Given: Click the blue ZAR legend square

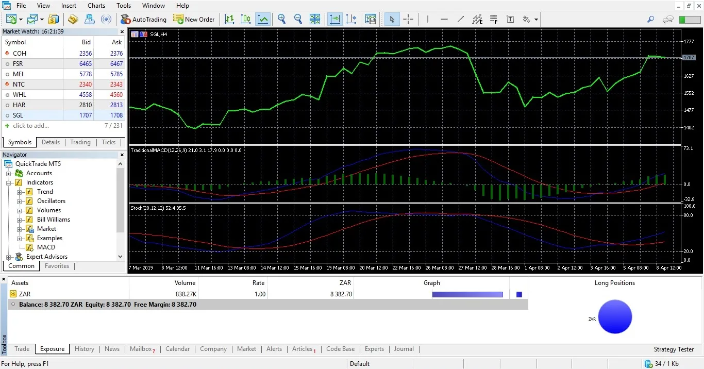Looking at the screenshot, I should [x=519, y=294].
